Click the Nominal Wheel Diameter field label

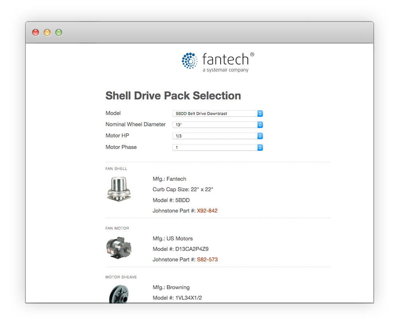136,124
